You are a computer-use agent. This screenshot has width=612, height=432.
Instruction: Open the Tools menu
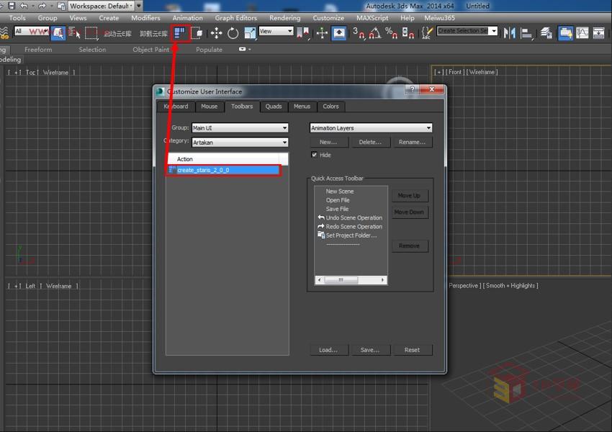pos(17,18)
